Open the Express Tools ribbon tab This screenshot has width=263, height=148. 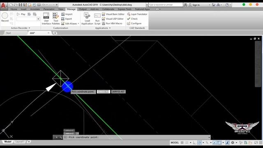125,9
